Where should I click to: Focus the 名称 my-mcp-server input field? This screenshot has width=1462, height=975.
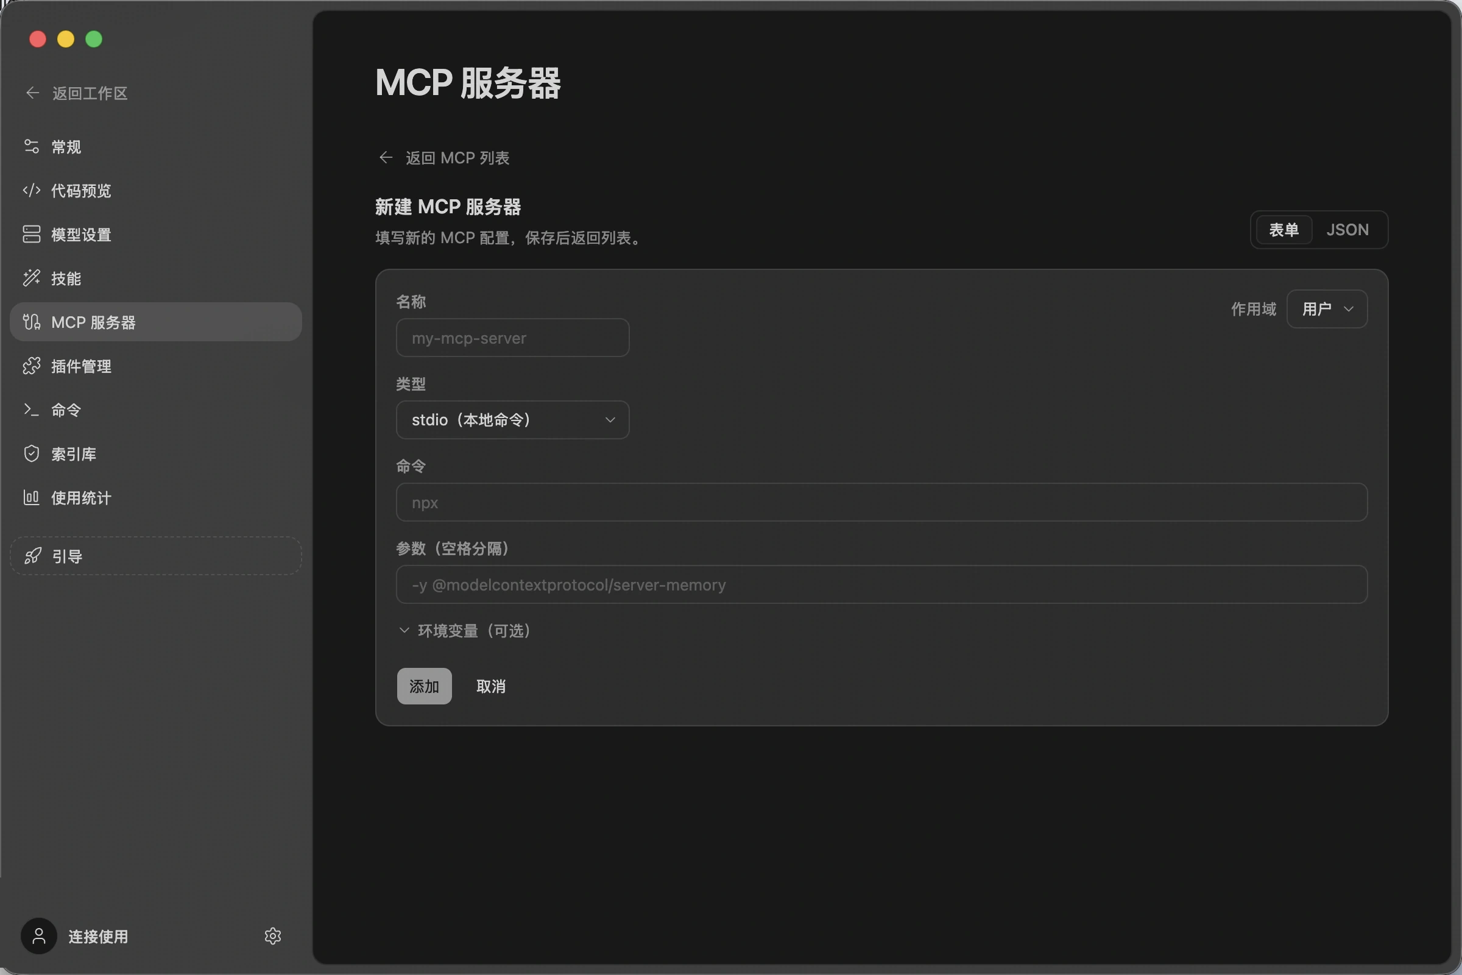[512, 338]
